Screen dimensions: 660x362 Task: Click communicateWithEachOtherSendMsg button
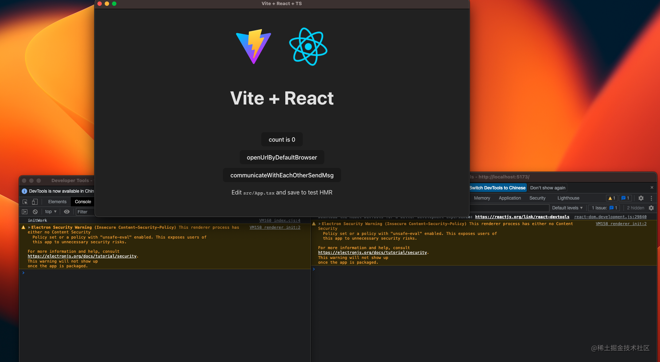pyautogui.click(x=282, y=175)
